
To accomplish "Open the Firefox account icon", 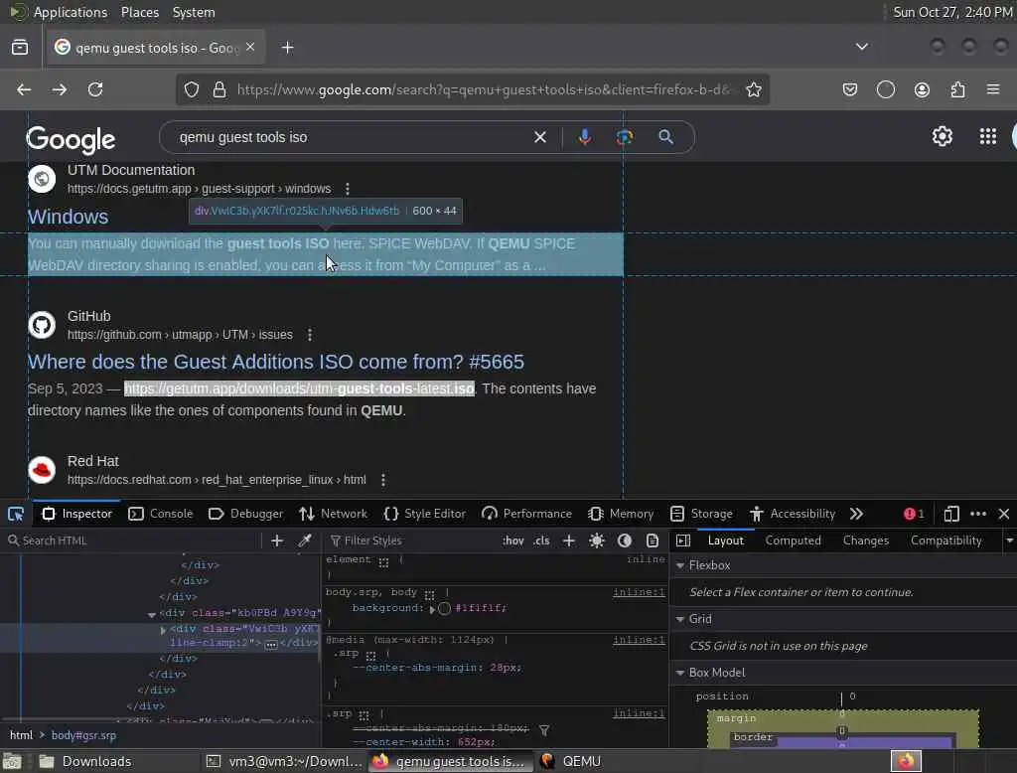I will tap(922, 89).
